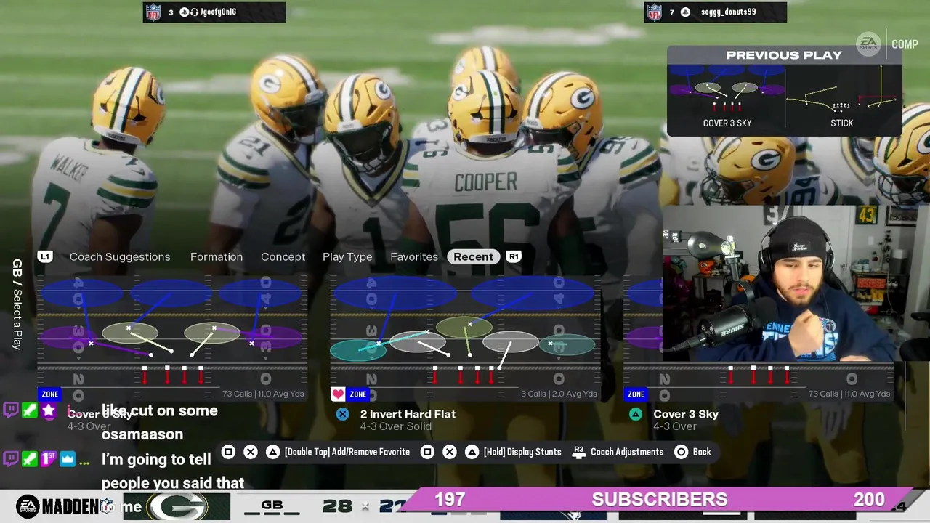Open Coach Adjustments
The width and height of the screenshot is (930, 523).
pyautogui.click(x=627, y=452)
